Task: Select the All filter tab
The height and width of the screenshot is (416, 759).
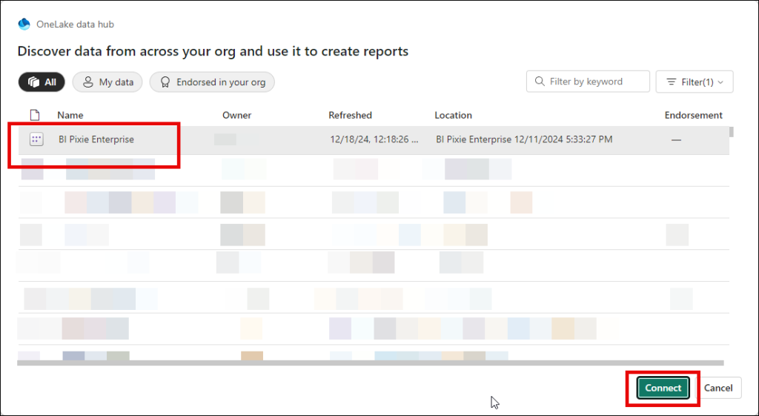Action: [42, 82]
